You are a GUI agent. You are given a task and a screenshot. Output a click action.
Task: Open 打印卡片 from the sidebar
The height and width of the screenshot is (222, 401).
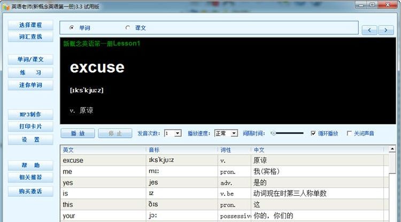click(x=30, y=126)
